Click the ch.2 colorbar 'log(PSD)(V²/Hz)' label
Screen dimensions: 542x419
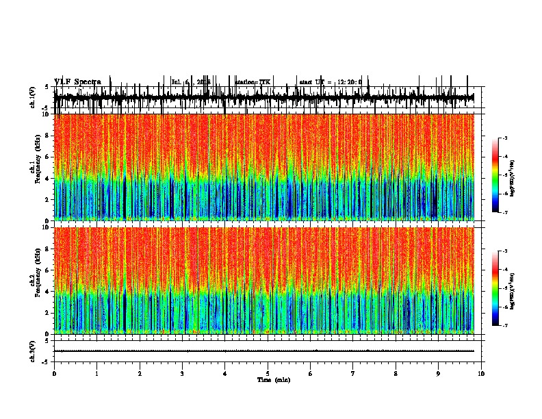click(513, 291)
